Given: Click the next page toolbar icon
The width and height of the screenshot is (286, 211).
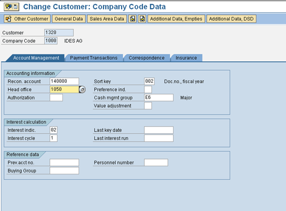Looking at the screenshot, I should pyautogui.click(x=142, y=19).
